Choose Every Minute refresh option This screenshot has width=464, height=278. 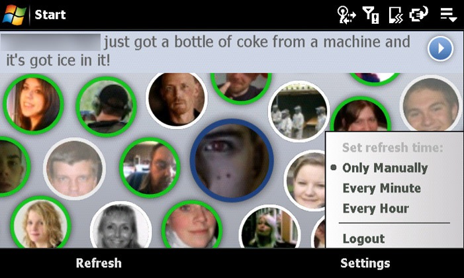(x=382, y=188)
